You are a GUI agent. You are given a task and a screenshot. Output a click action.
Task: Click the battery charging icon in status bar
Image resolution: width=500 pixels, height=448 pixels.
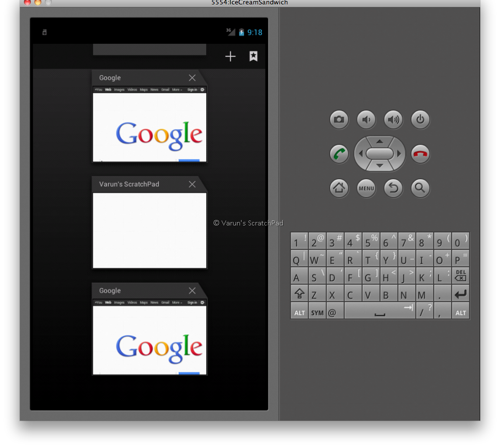coord(242,32)
